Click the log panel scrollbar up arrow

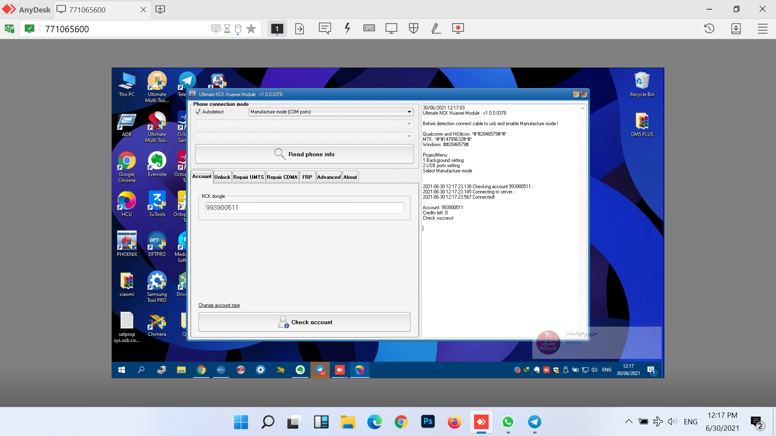582,108
